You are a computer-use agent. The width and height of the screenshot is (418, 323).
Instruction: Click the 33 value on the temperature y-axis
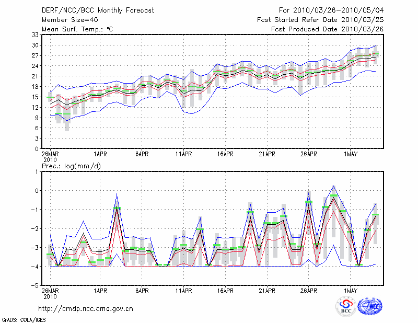(34, 34)
